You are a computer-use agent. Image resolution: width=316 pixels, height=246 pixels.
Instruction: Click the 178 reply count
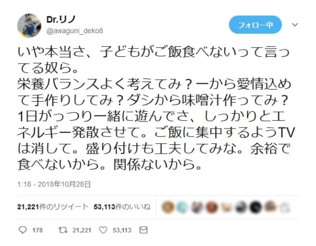[37, 230]
